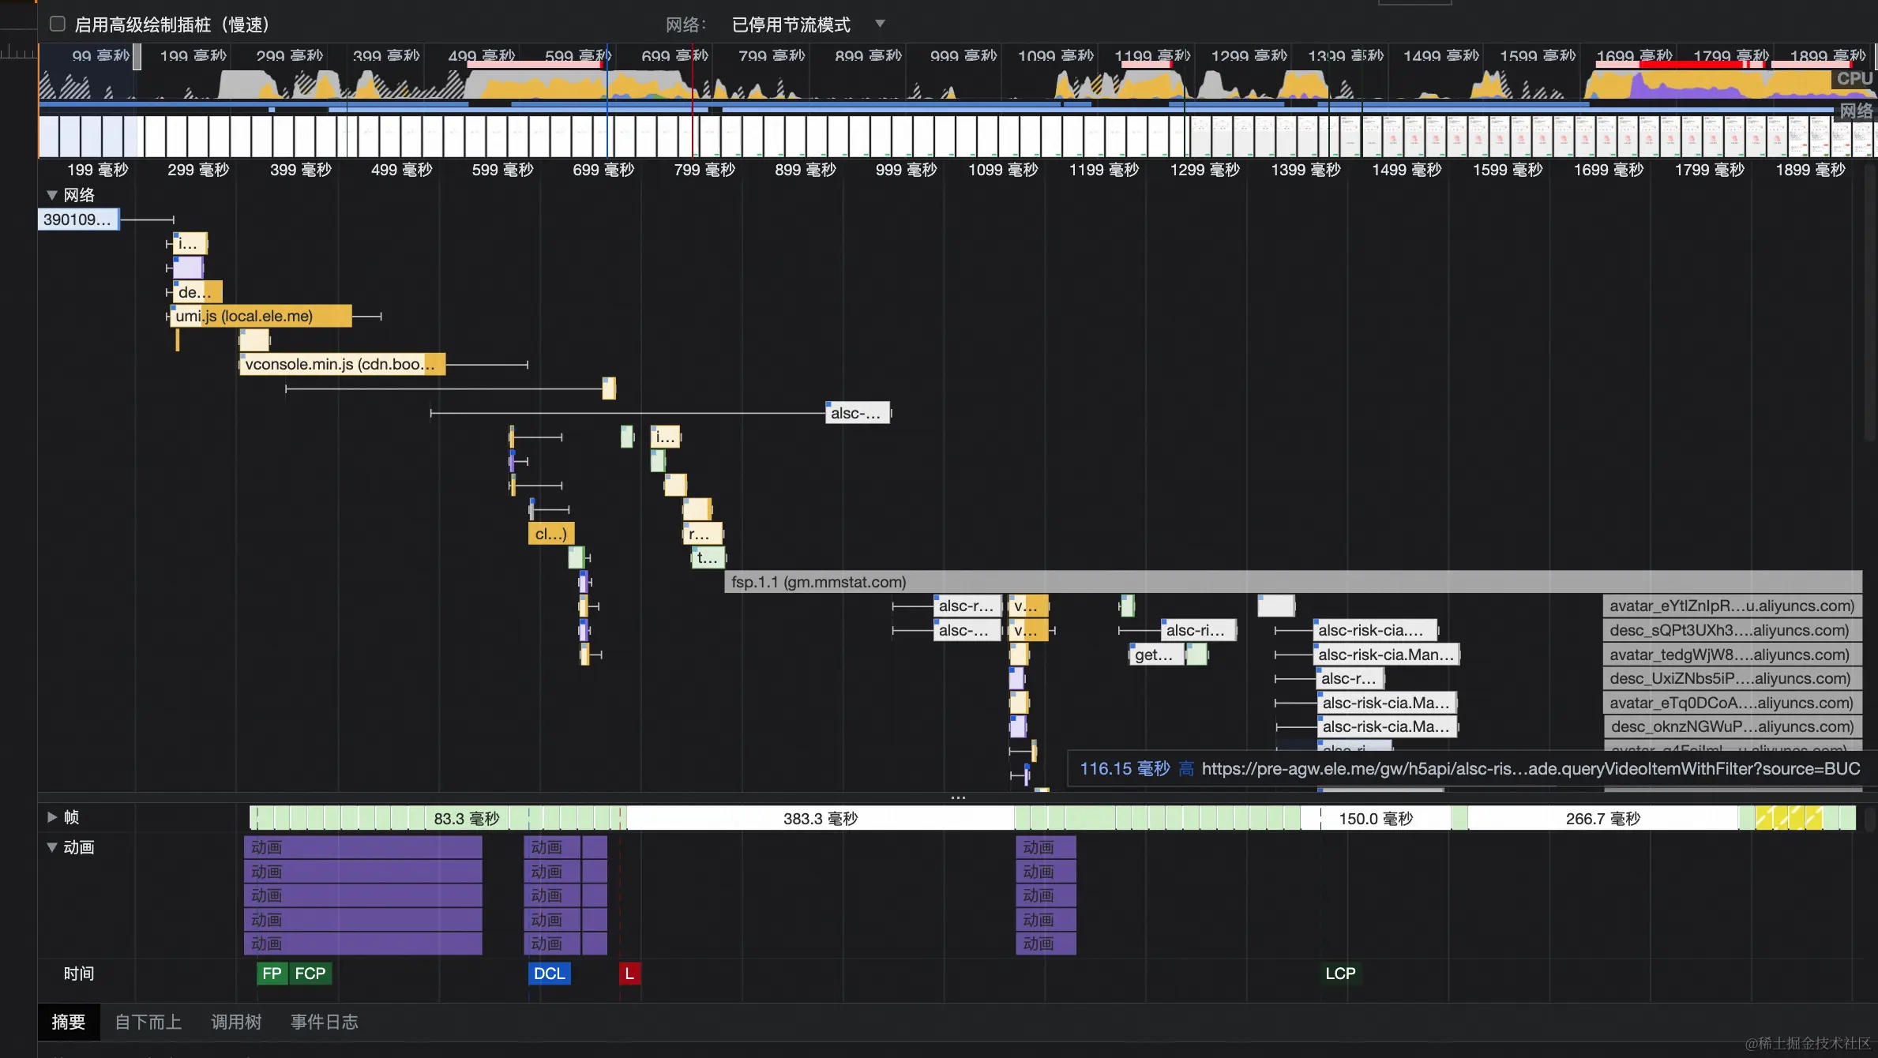The width and height of the screenshot is (1878, 1058).
Task: Switch to 事件日志 event log tab
Action: pos(324,1022)
